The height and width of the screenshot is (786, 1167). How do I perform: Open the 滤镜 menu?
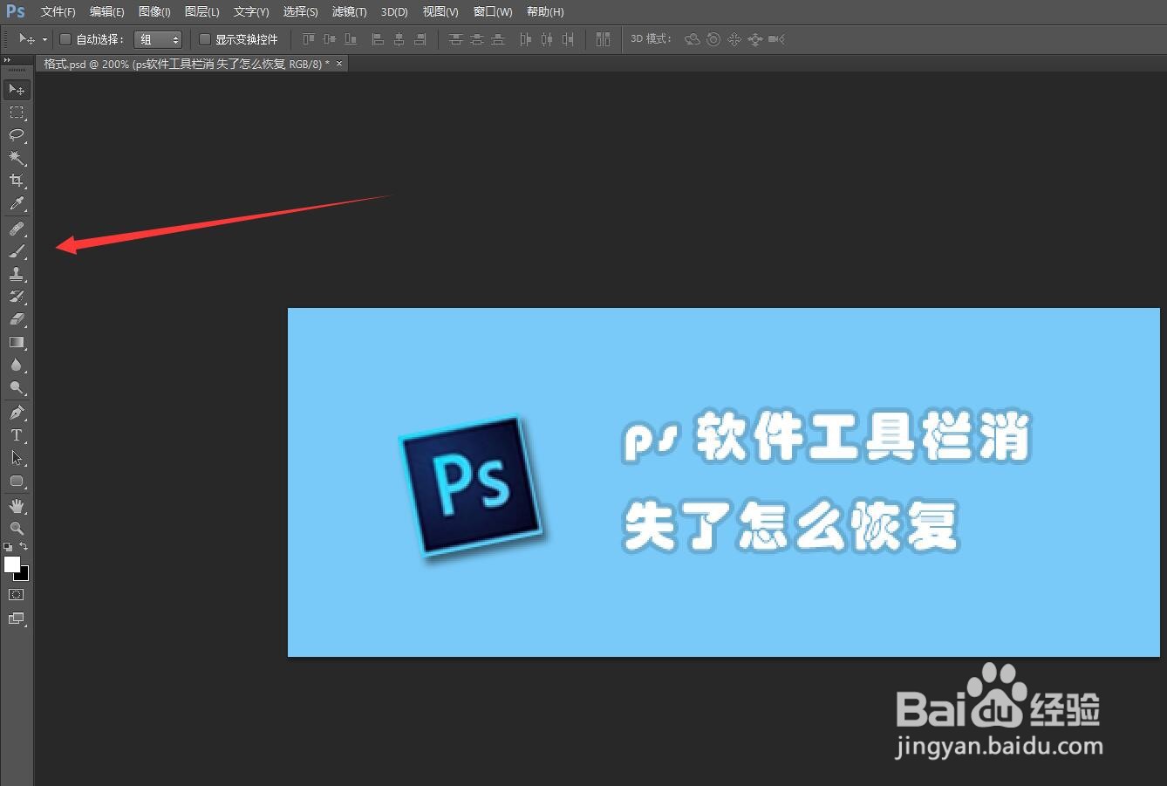click(x=349, y=11)
